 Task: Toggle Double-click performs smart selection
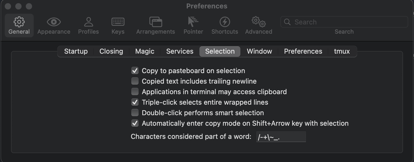coord(135,113)
